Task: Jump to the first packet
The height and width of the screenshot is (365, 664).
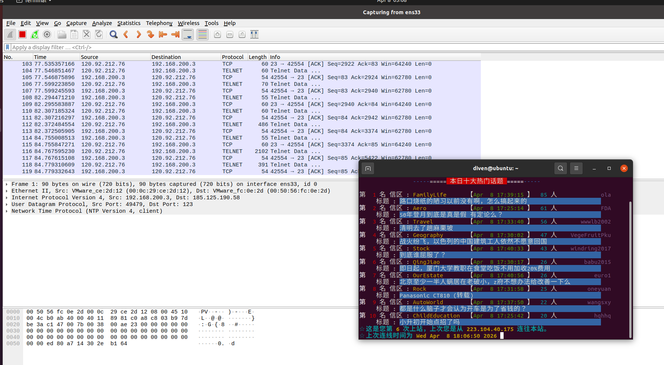Action: click(x=163, y=35)
